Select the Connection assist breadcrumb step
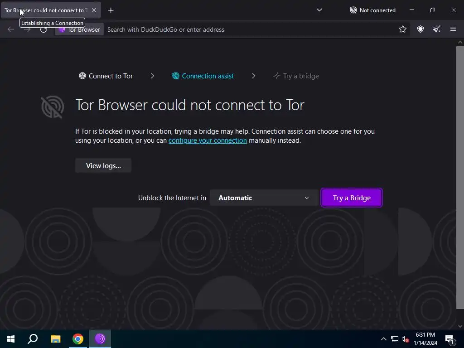This screenshot has height=348, width=464. click(x=203, y=76)
